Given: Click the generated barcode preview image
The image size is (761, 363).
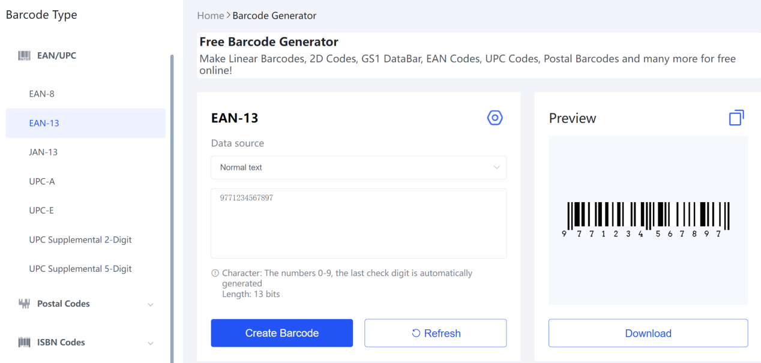Looking at the screenshot, I should point(648,220).
